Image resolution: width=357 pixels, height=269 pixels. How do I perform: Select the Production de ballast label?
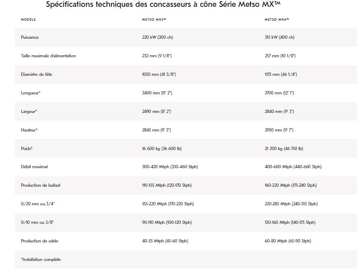coord(41,186)
